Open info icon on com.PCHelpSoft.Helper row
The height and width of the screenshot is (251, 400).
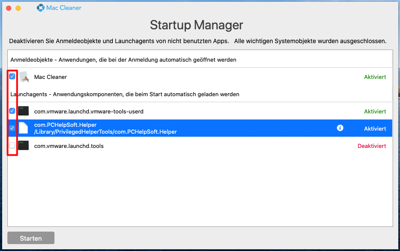pyautogui.click(x=340, y=128)
